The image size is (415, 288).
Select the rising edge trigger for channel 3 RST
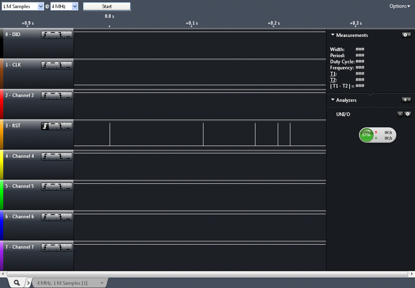pyautogui.click(x=46, y=126)
